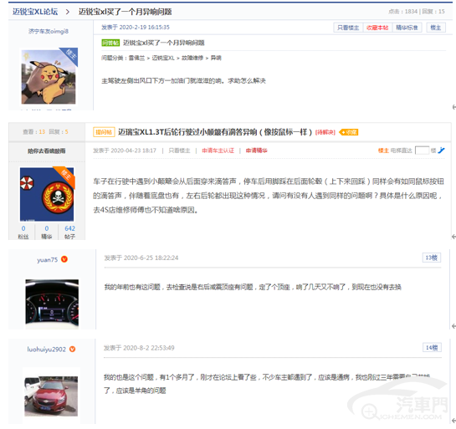Viewport: 456px width, 429px height.
Task: Click the blue jump arrow icon
Action: click(x=441, y=151)
